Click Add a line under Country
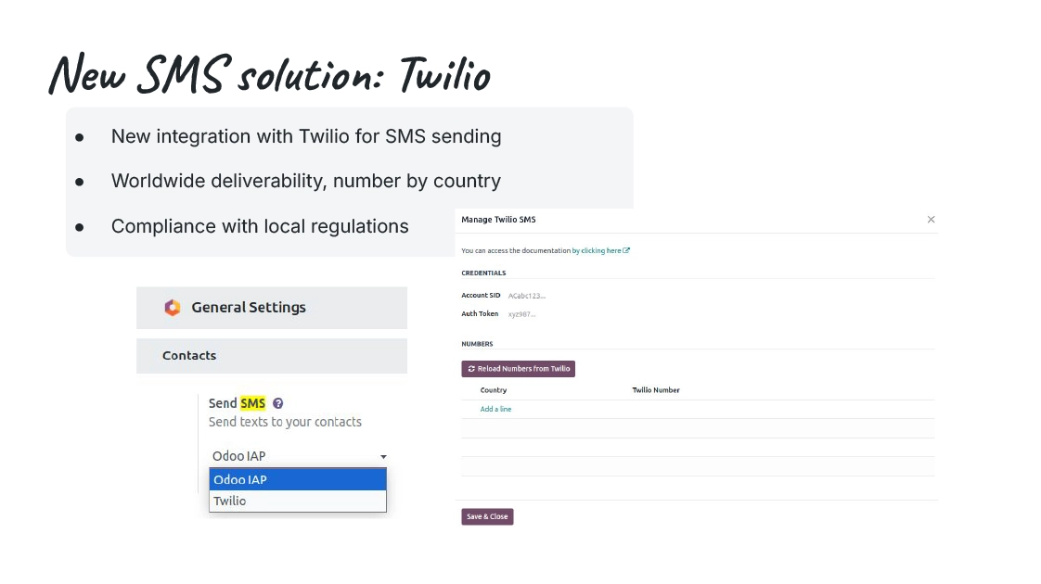Viewport: 1041px width, 584px height. point(496,410)
